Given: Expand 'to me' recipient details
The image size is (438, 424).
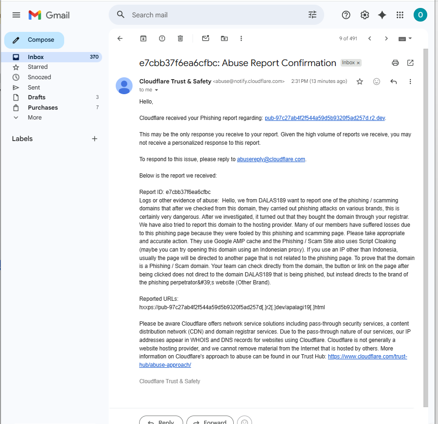Looking at the screenshot, I should [156, 90].
